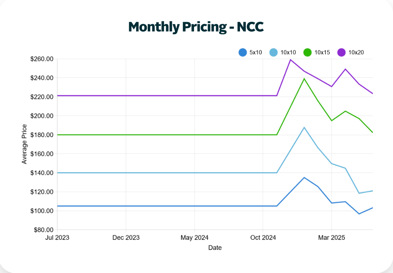Click the May 2024 x-axis label
The width and height of the screenshot is (393, 273).
(194, 238)
